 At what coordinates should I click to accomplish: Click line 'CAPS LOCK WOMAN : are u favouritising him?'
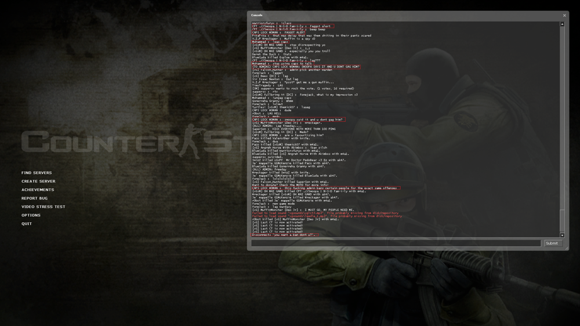tap(288, 135)
